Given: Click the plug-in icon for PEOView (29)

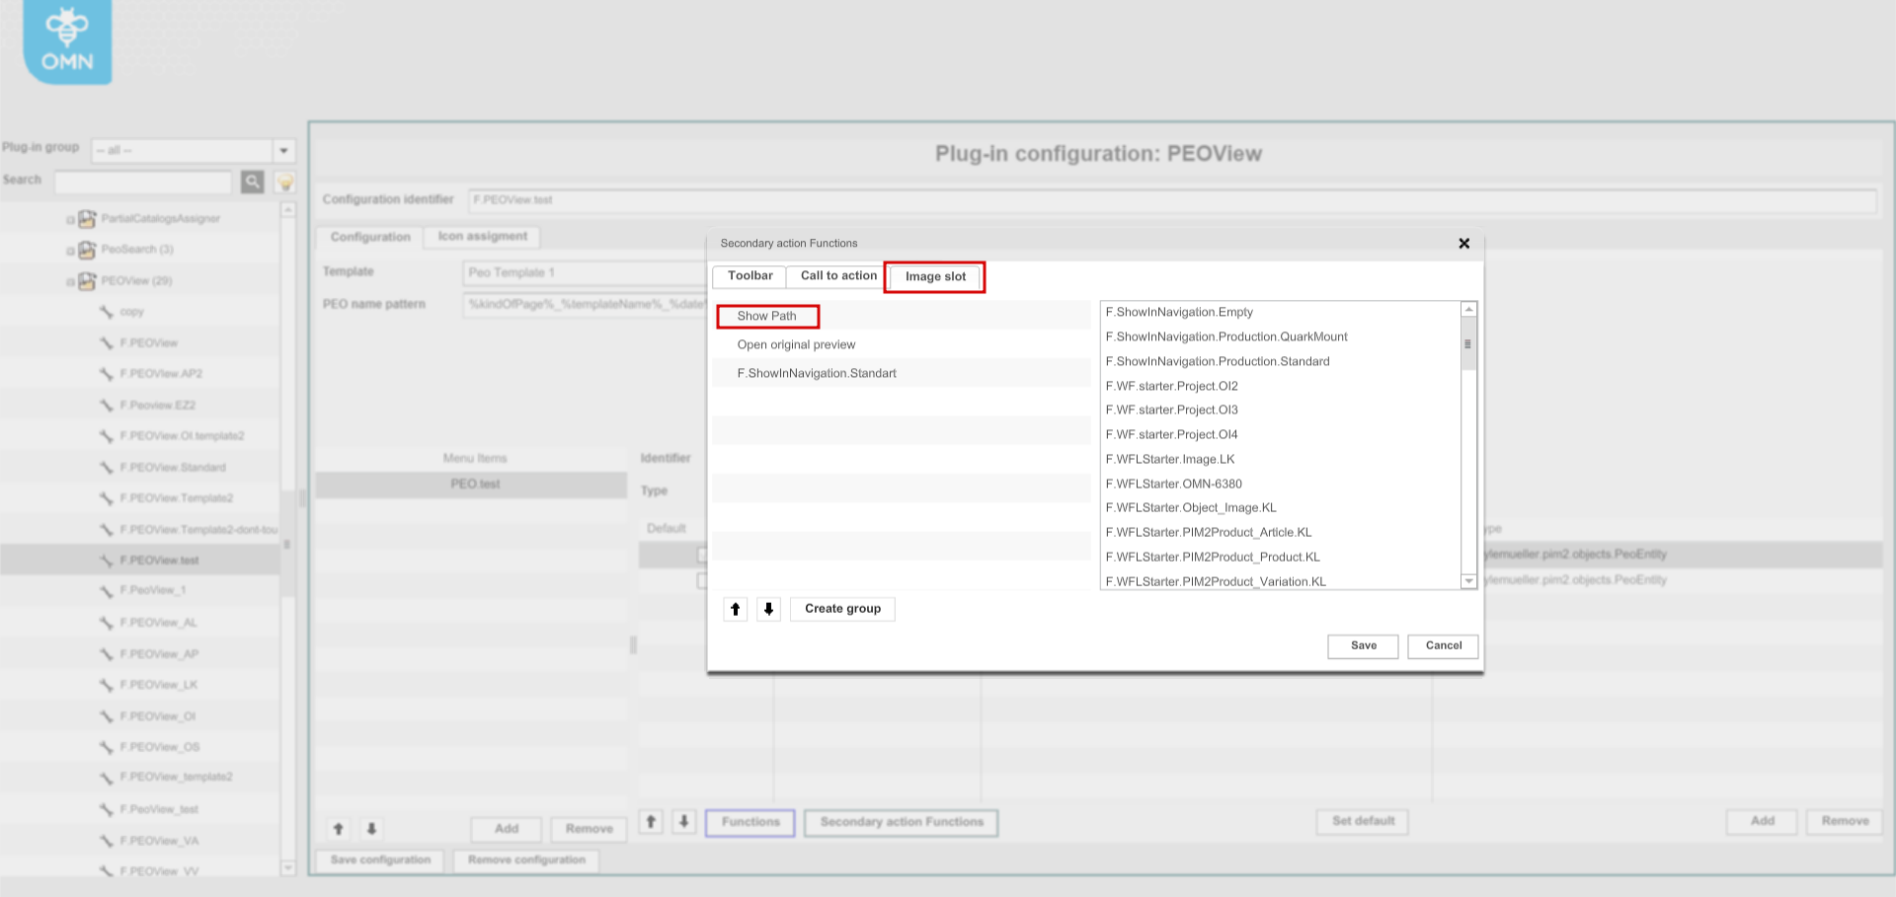Looking at the screenshot, I should pos(87,281).
